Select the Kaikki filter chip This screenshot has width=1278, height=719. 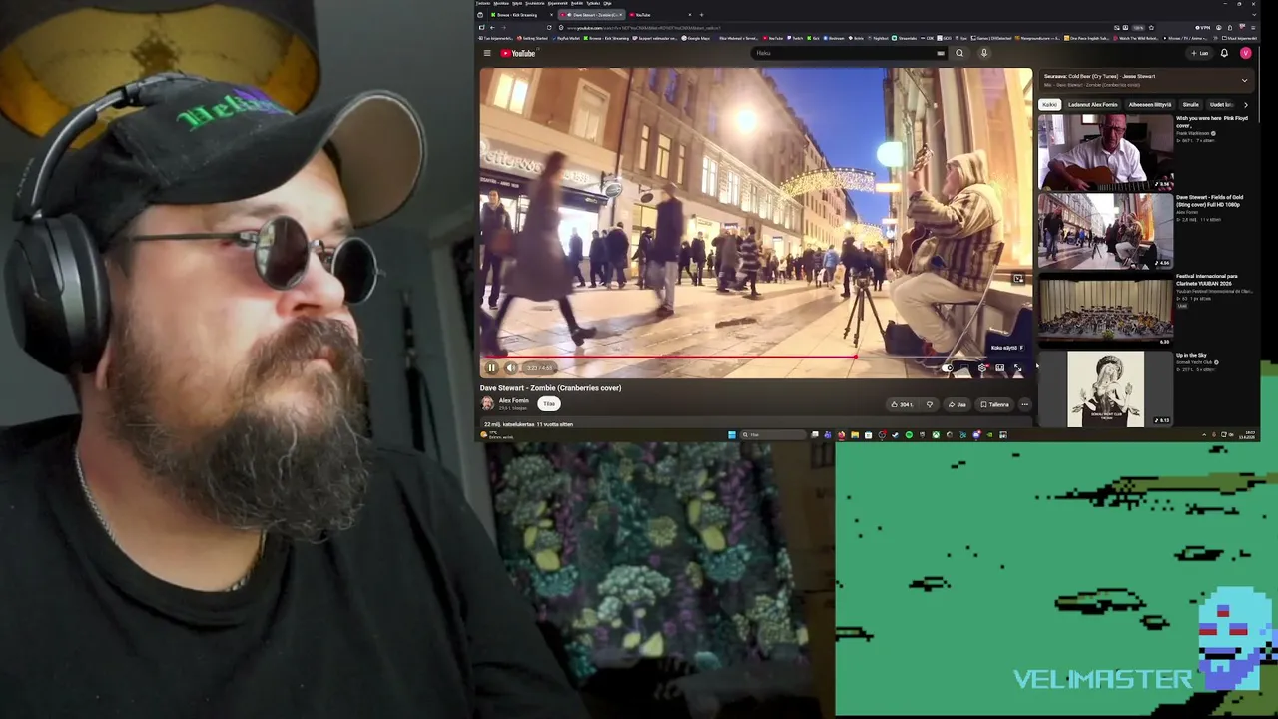point(1049,104)
